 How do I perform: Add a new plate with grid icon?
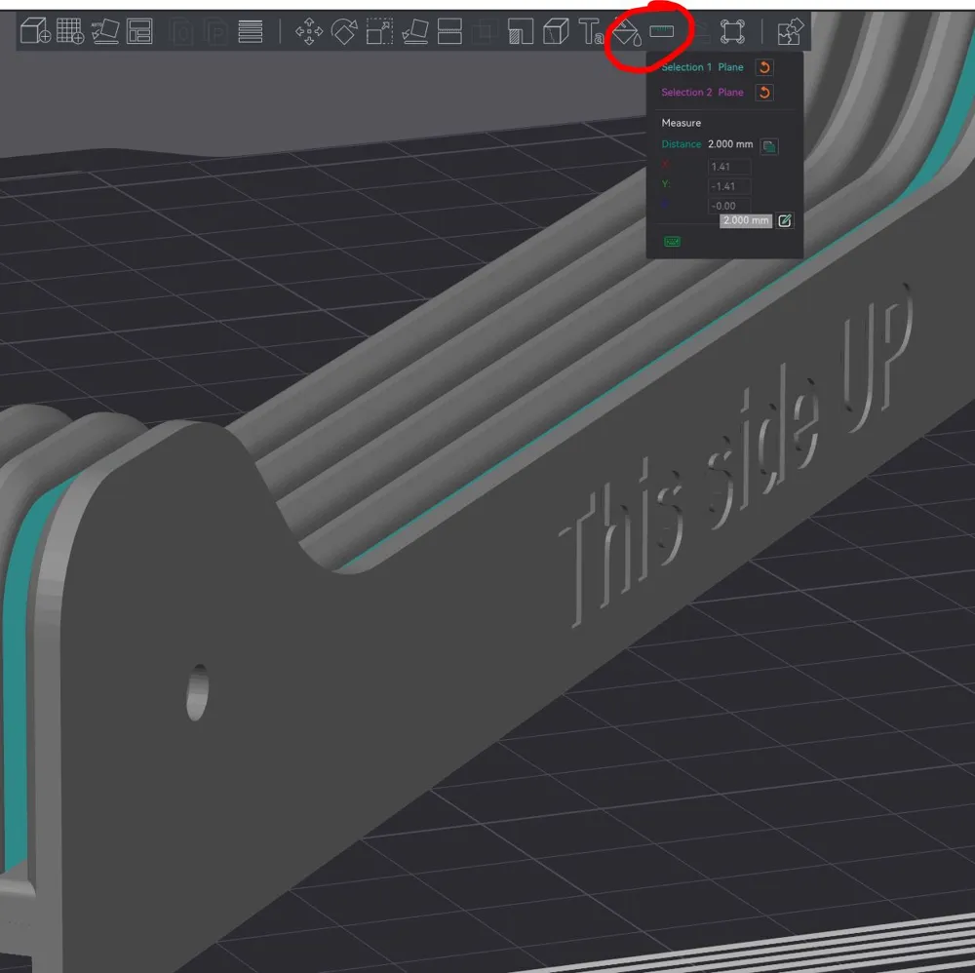point(70,31)
